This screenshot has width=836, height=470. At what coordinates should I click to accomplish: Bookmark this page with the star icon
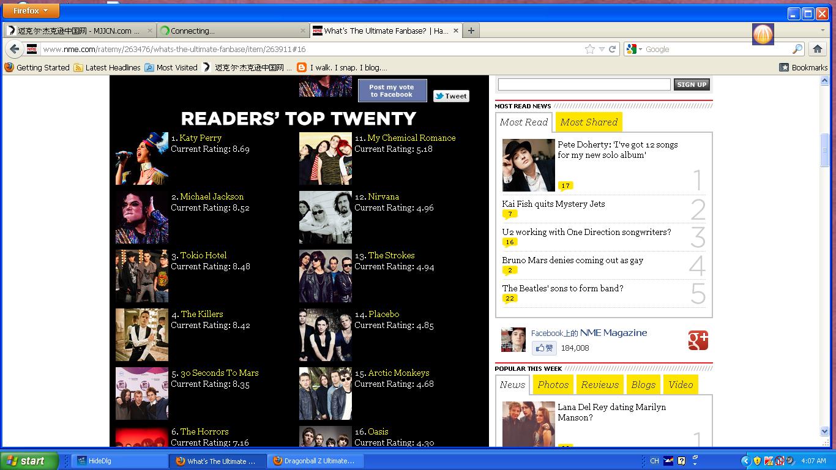point(589,49)
